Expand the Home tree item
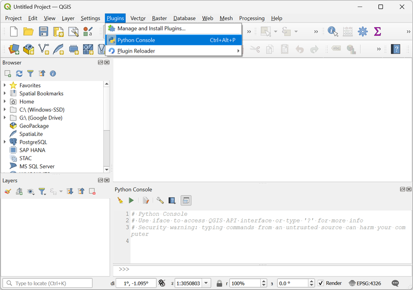 (5, 101)
